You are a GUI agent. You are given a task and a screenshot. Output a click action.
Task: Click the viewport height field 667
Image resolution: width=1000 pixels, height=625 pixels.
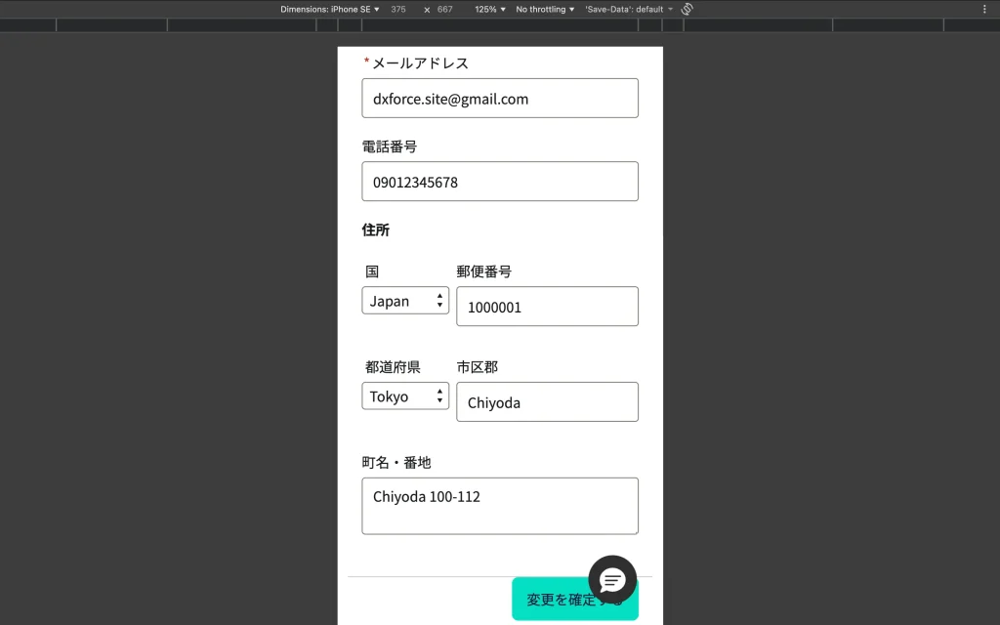click(445, 9)
